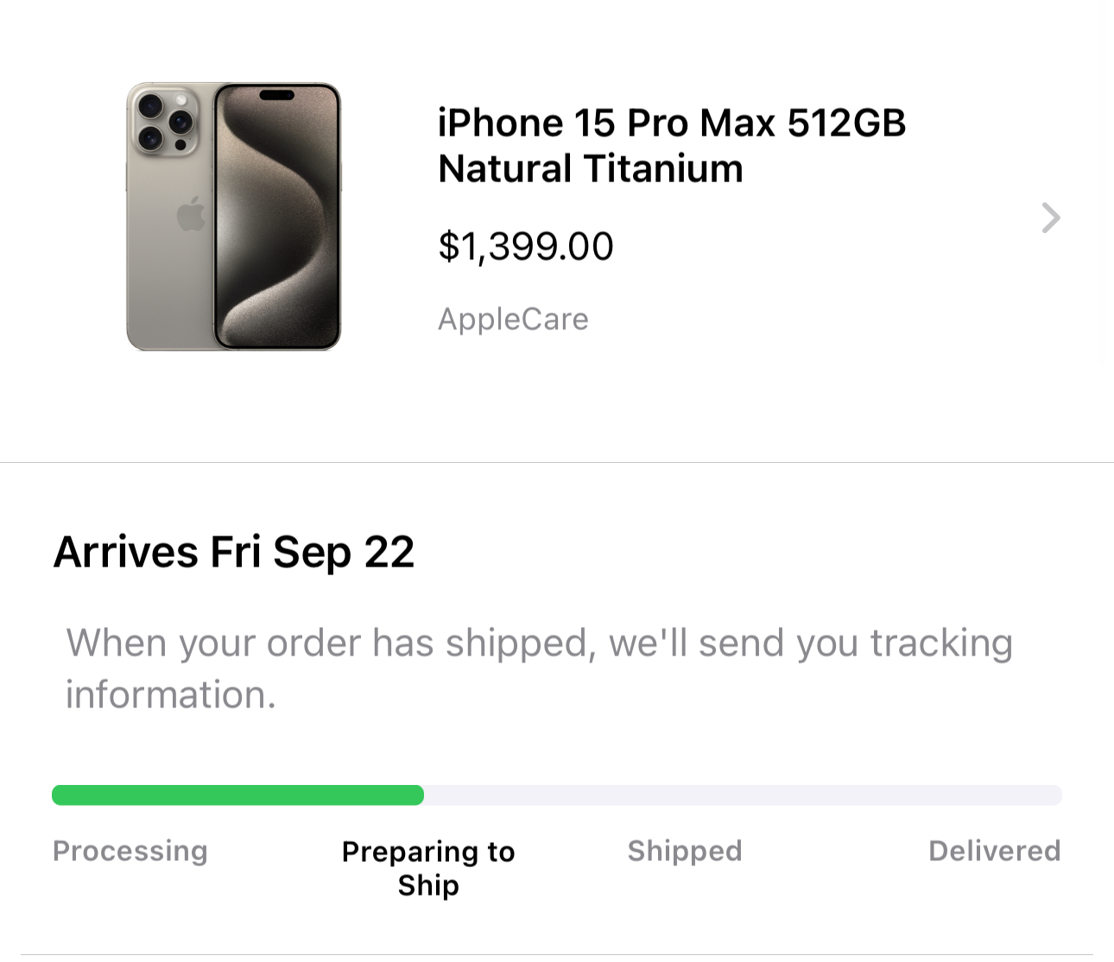Select the Delivered stage label
Image resolution: width=1114 pixels, height=962 pixels.
pos(994,851)
